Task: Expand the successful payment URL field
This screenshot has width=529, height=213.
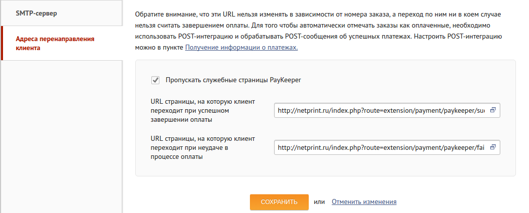Action: click(x=493, y=110)
